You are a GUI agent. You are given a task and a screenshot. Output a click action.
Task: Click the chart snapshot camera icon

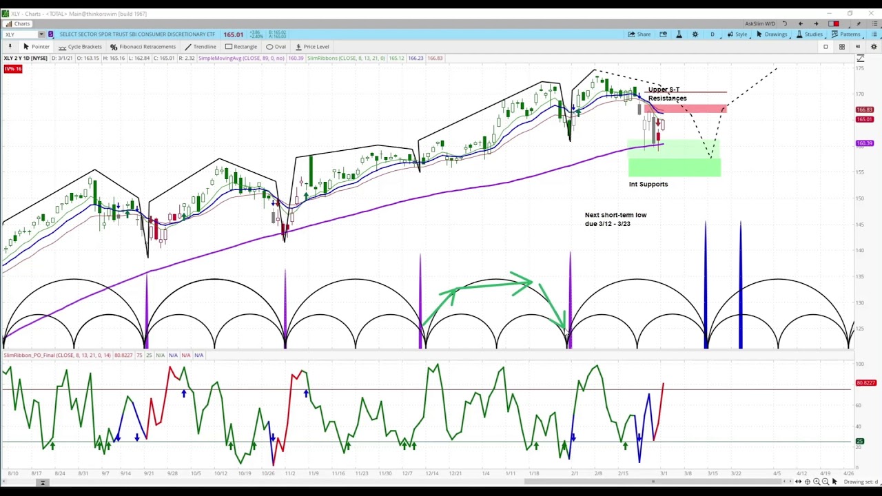coord(663,34)
